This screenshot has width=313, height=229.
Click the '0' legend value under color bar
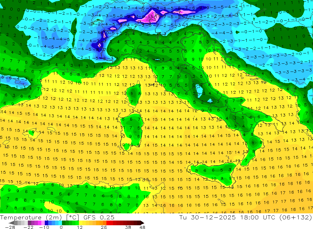click(x=61, y=227)
